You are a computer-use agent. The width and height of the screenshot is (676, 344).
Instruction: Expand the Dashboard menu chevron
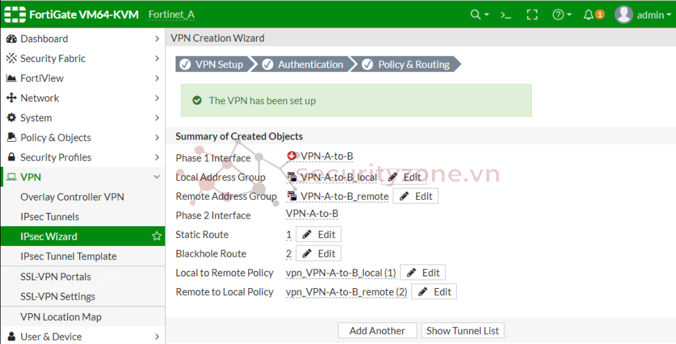pyautogui.click(x=157, y=39)
